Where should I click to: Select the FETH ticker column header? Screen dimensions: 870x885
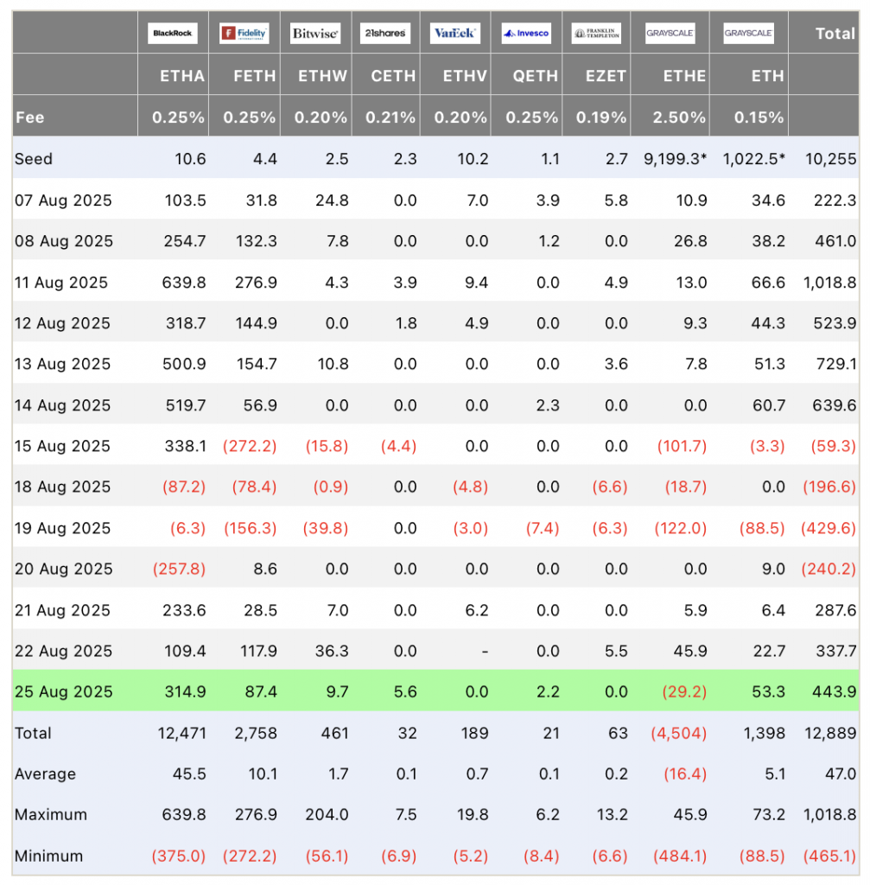(x=255, y=76)
